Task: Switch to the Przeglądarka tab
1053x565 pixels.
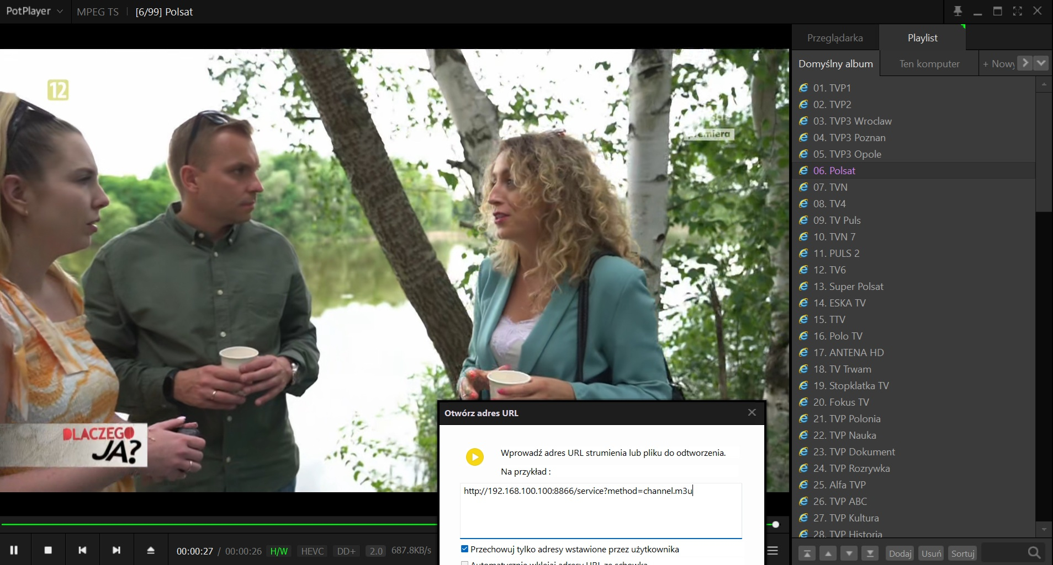Action: [x=835, y=37]
